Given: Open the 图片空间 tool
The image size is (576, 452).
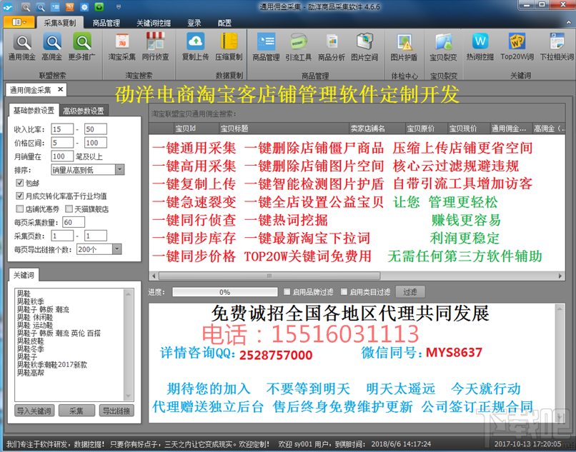Looking at the screenshot, I should point(364,46).
